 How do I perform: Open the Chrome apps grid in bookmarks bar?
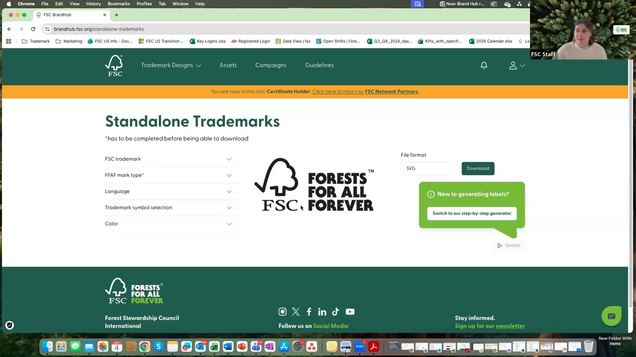point(8,41)
